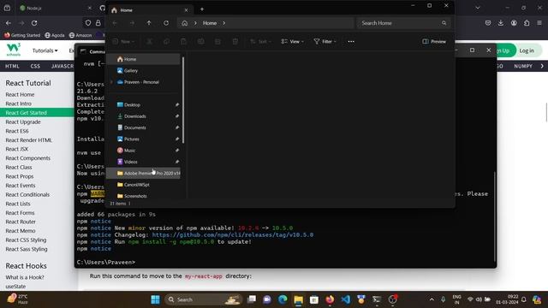Open React Router in the tutorial sidebar

coord(21,222)
